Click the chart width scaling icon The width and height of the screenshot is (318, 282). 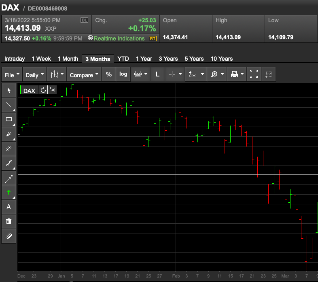[138, 74]
